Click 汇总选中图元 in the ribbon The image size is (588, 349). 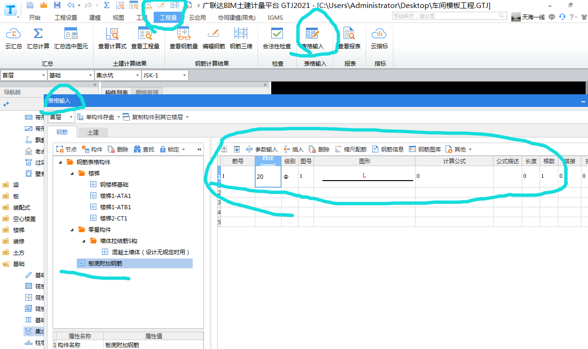[71, 38]
